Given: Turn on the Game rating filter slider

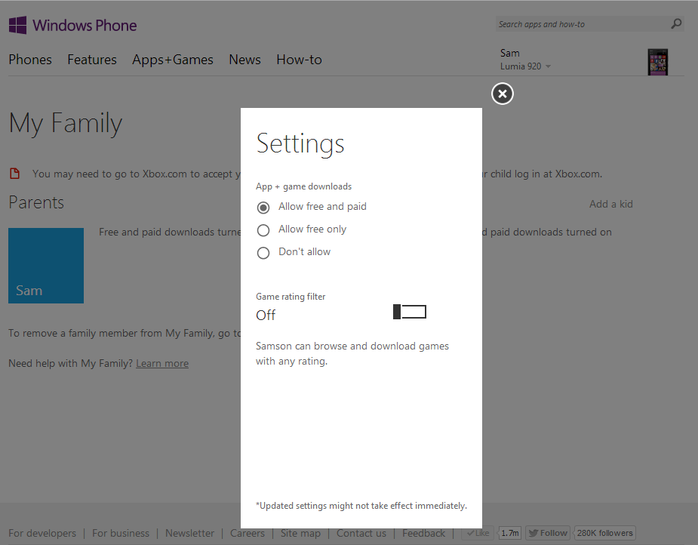Looking at the screenshot, I should click(x=409, y=311).
